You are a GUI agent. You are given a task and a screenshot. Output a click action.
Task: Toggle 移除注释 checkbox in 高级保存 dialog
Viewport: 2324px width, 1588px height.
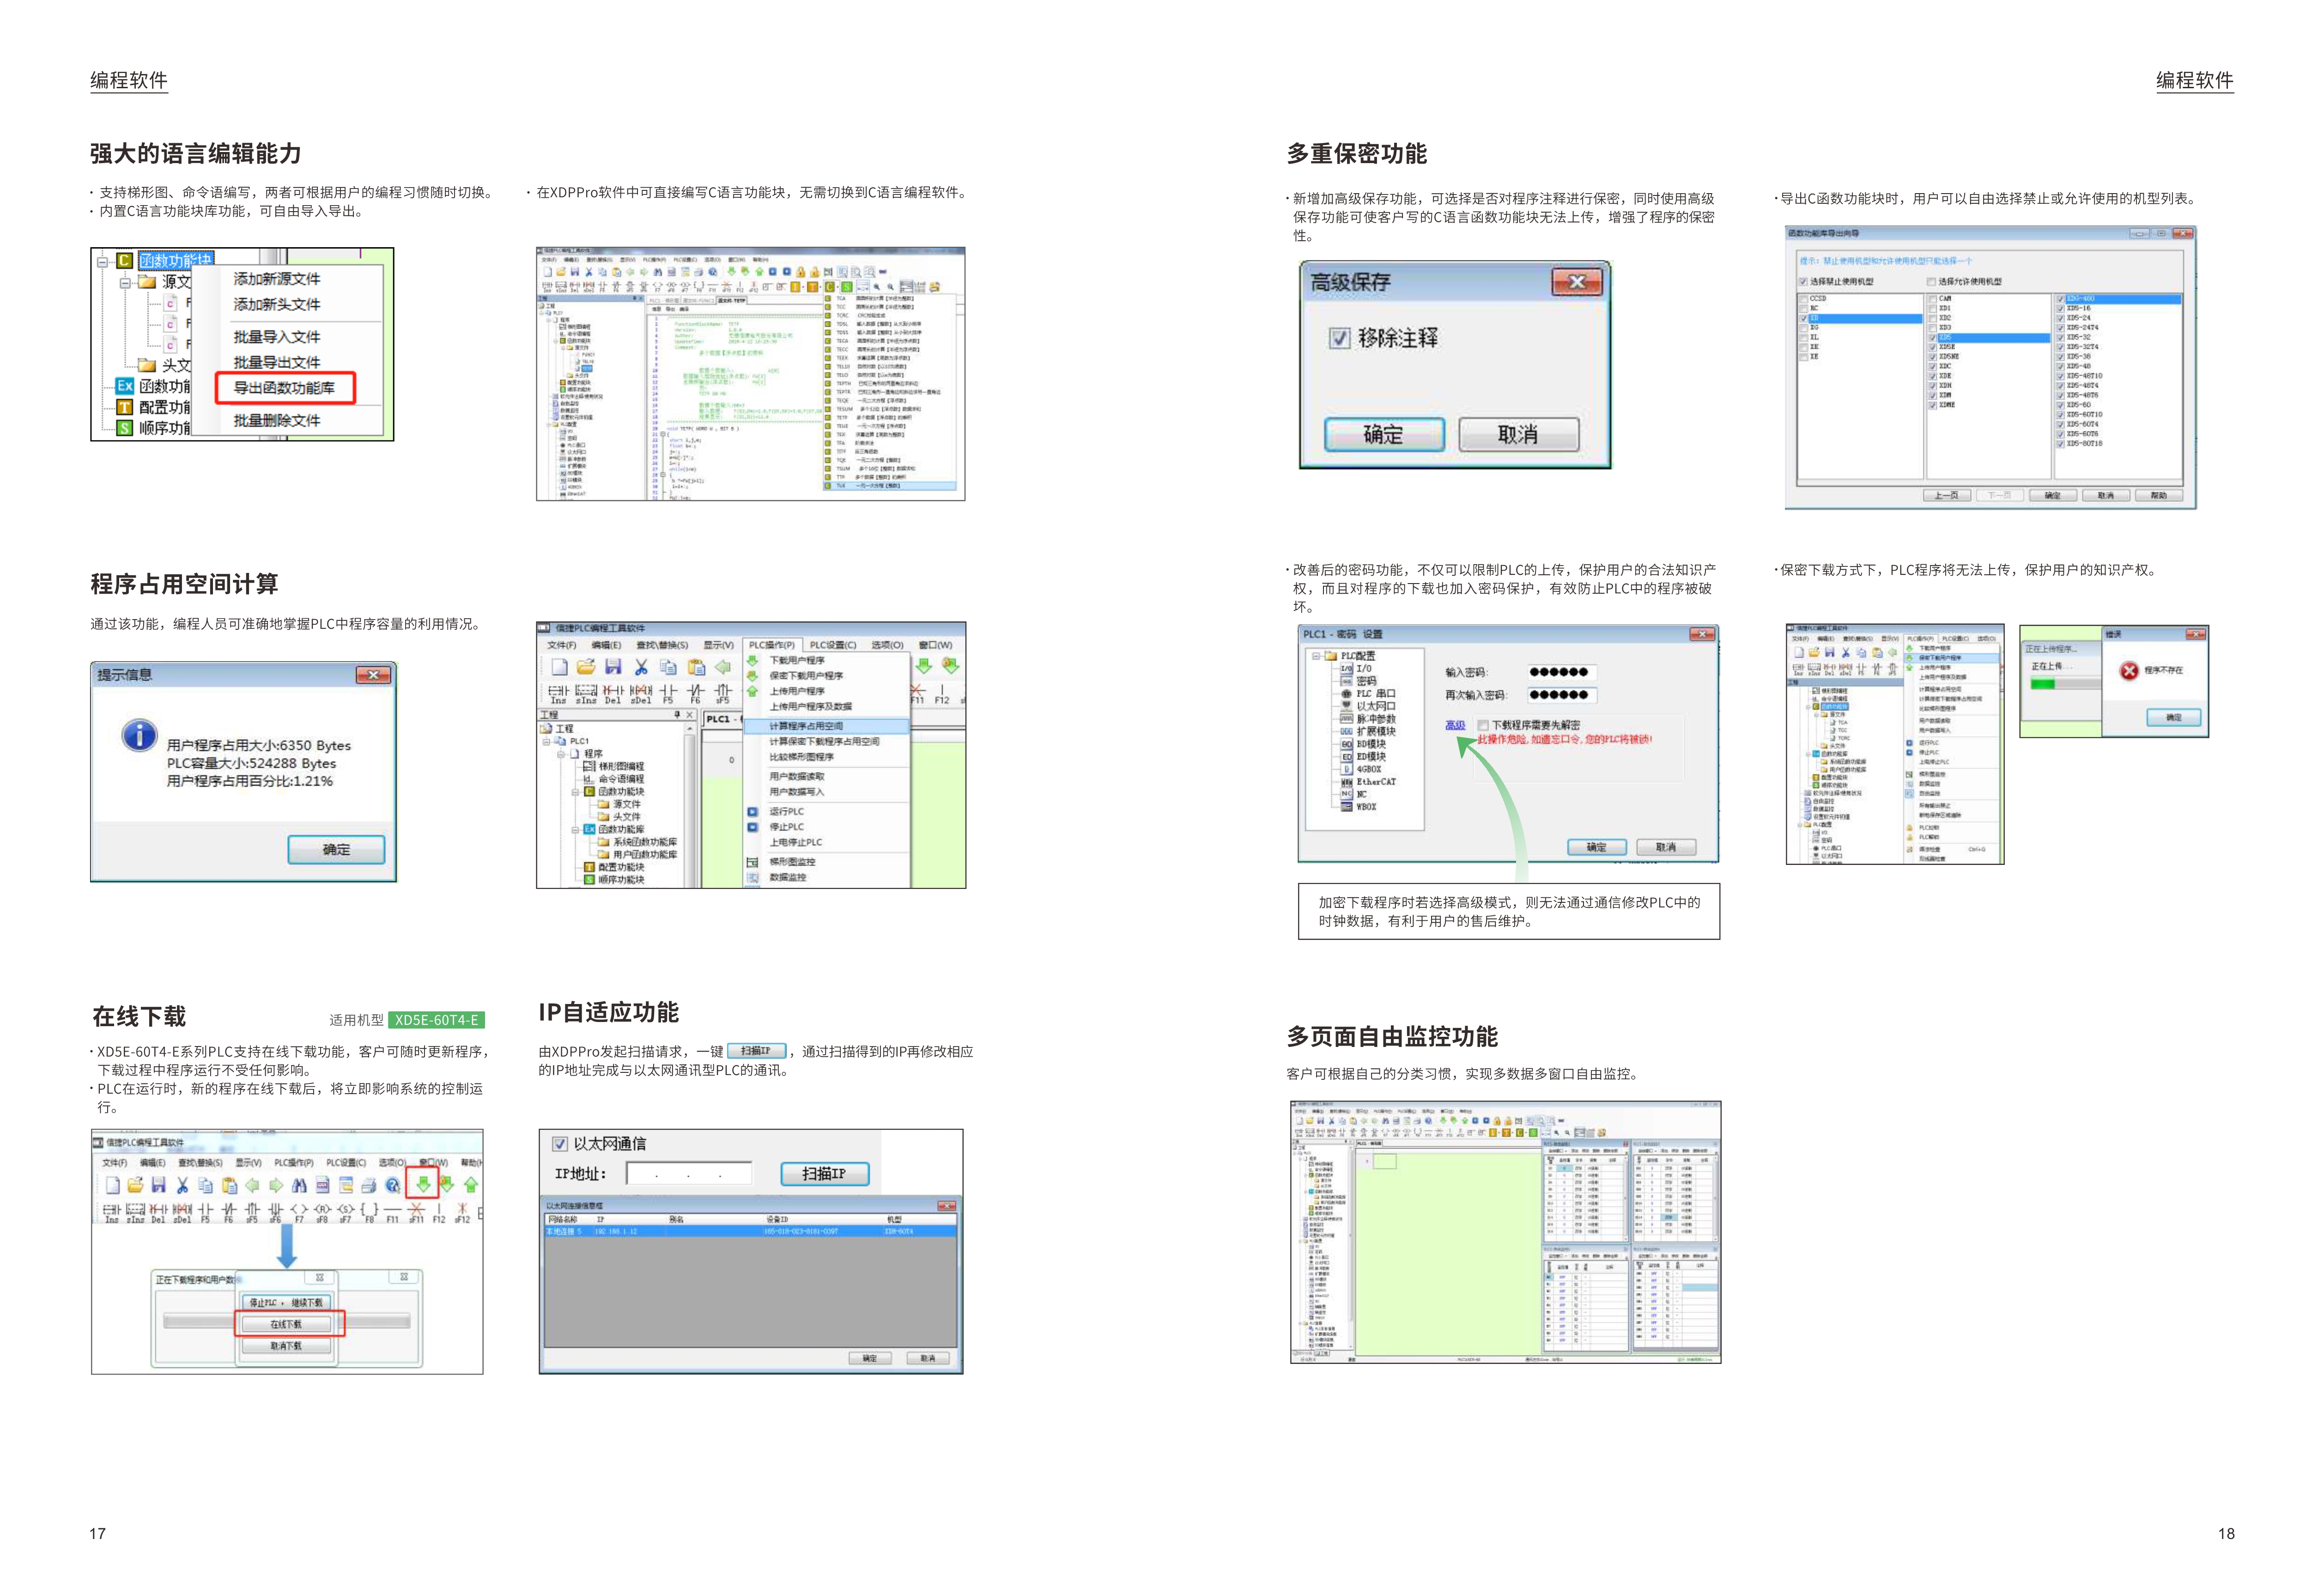coord(1339,338)
